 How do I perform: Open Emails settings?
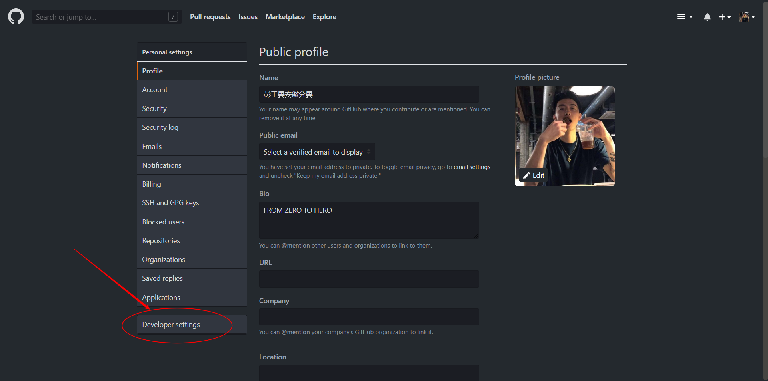click(x=192, y=147)
